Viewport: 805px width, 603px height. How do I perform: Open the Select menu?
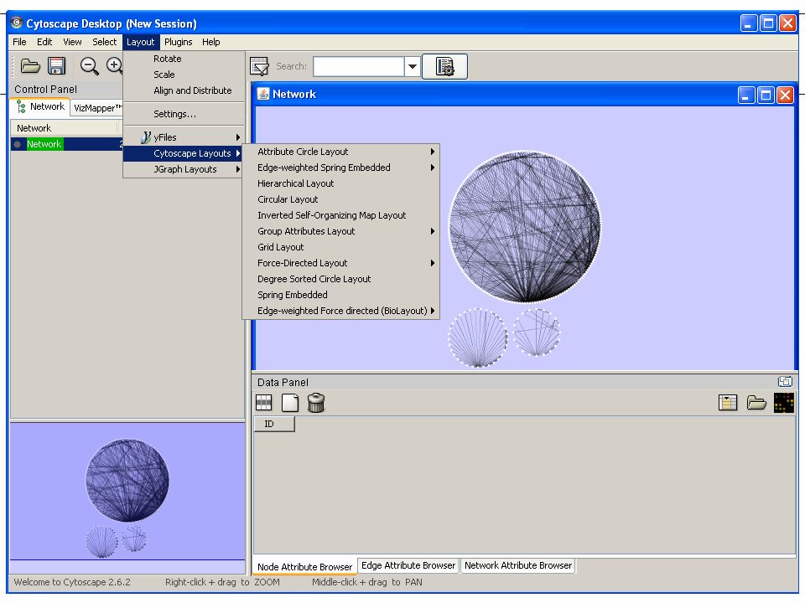104,42
